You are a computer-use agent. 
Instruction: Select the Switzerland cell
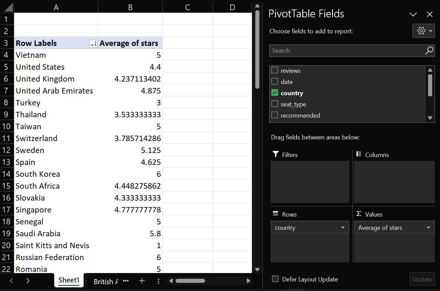tap(56, 138)
